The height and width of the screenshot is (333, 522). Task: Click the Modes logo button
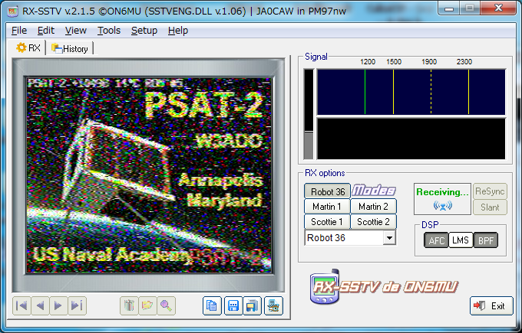tap(374, 191)
